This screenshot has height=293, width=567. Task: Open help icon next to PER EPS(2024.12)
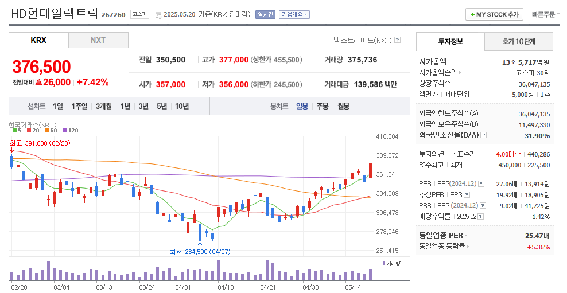481,184
